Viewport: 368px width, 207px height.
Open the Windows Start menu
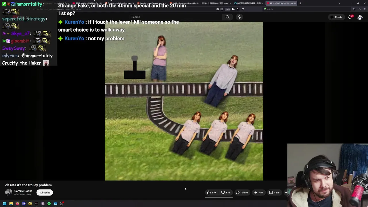(x=5, y=204)
